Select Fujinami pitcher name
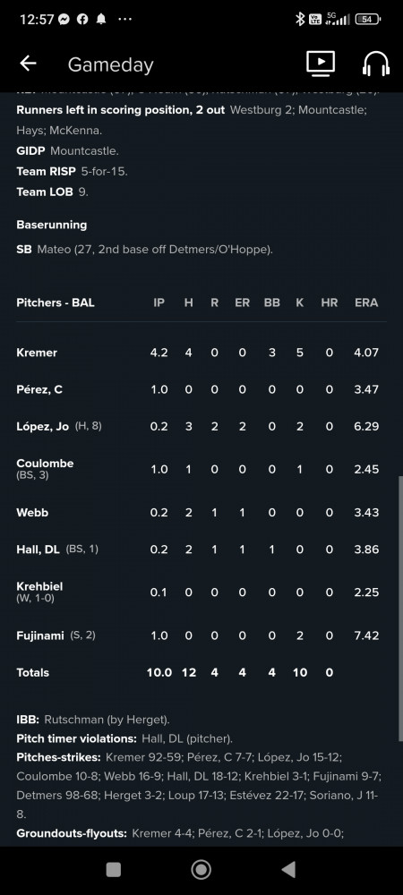 (x=40, y=635)
